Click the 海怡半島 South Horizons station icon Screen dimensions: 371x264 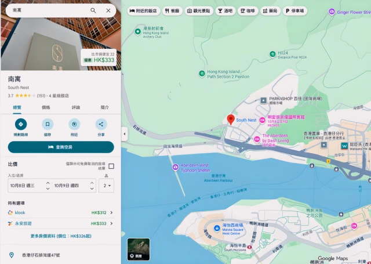pyautogui.click(x=249, y=247)
